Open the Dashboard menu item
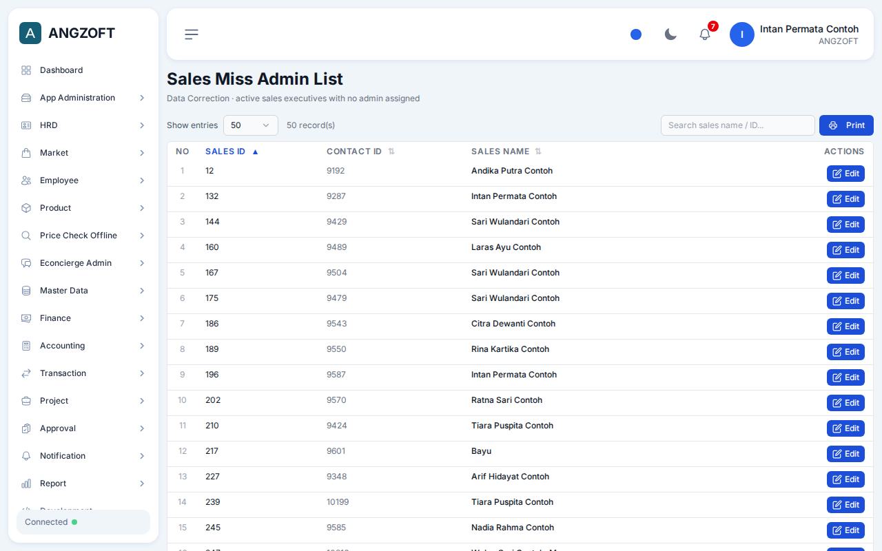This screenshot has width=882, height=551. [x=83, y=70]
